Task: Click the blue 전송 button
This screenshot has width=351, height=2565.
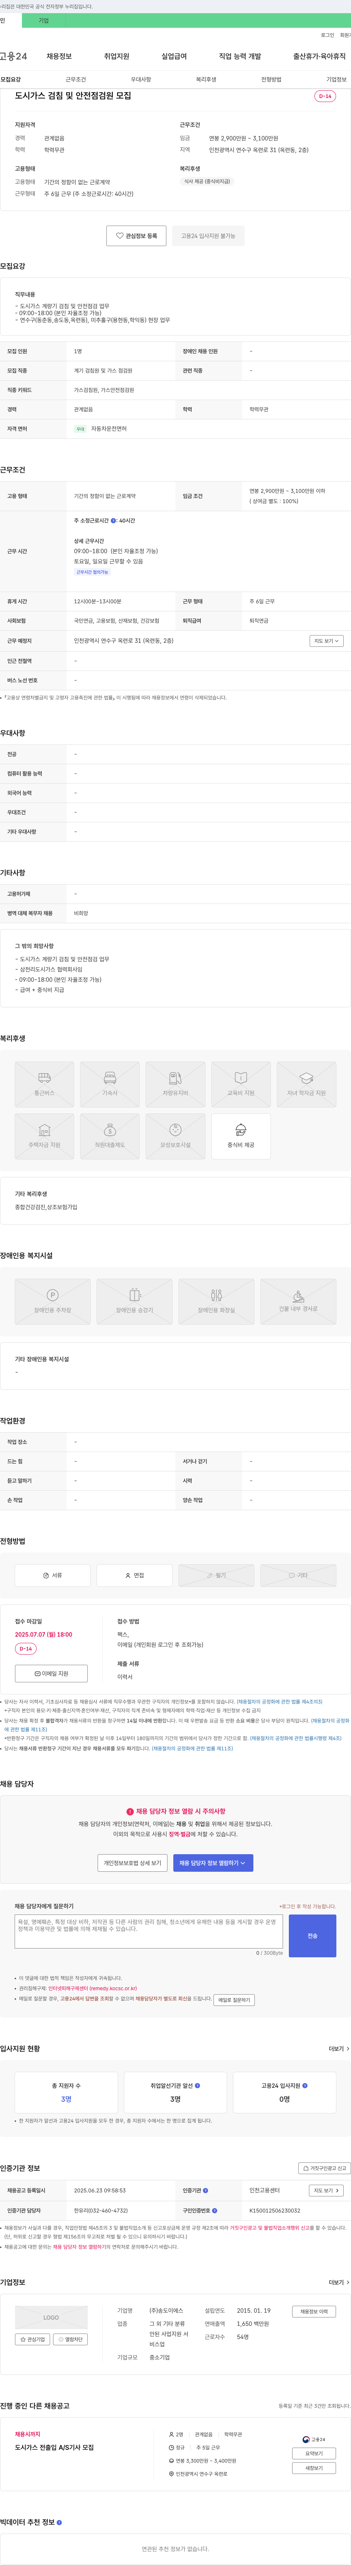Action: click(x=312, y=1936)
